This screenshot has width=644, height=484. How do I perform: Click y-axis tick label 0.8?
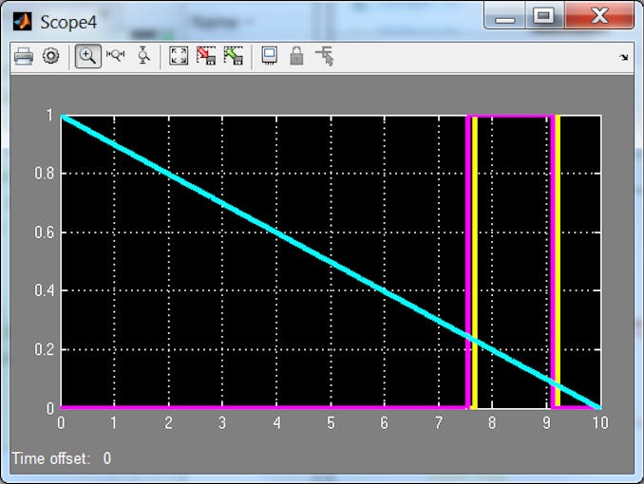point(45,174)
